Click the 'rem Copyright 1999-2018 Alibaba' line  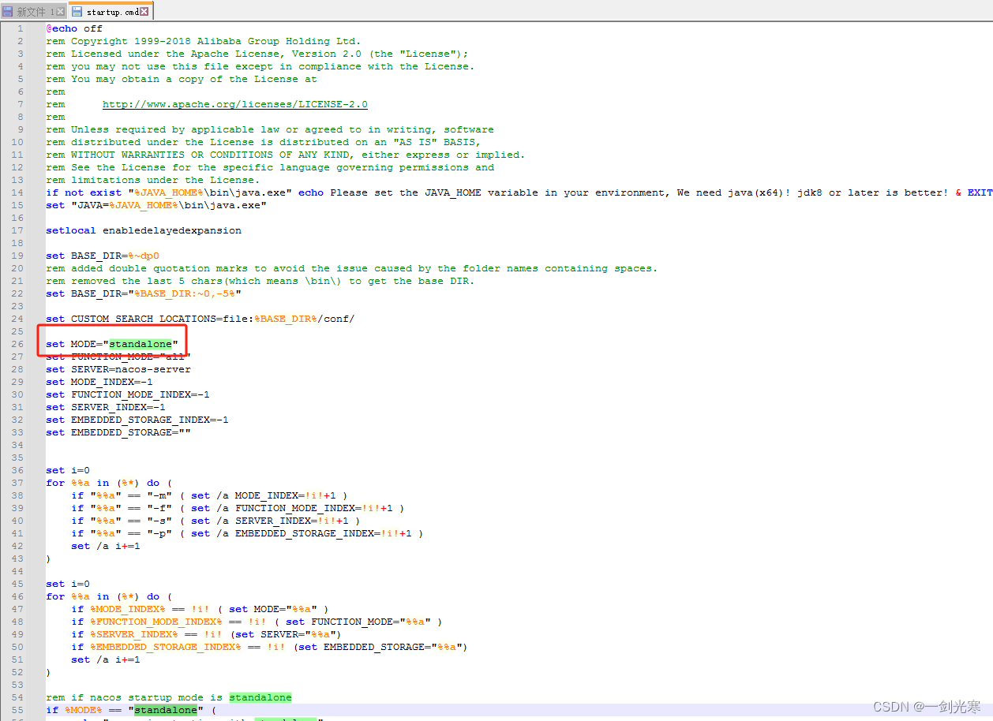pos(204,41)
